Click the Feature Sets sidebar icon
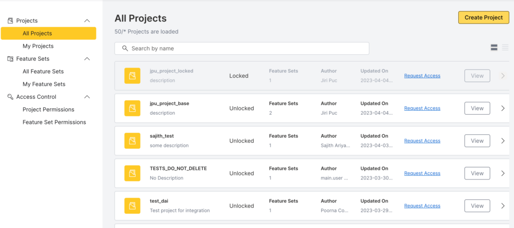The height and width of the screenshot is (228, 514). [x=11, y=59]
